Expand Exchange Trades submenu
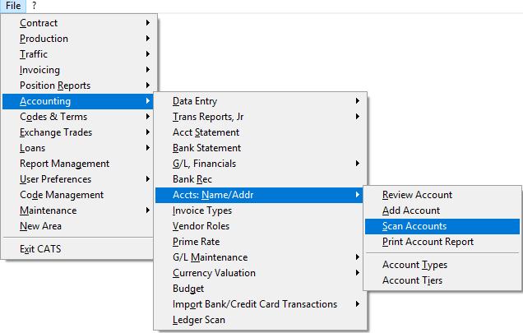 79,132
